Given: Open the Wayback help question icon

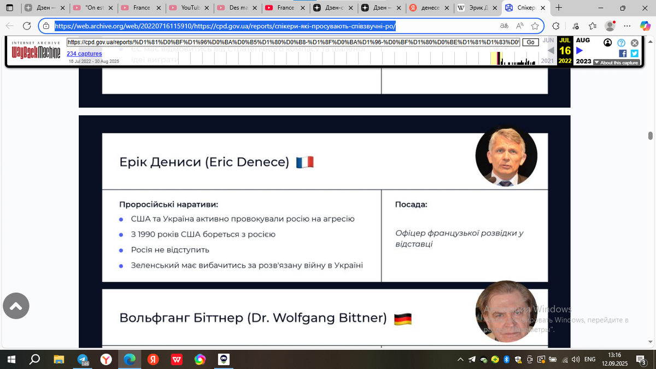Looking at the screenshot, I should [621, 43].
